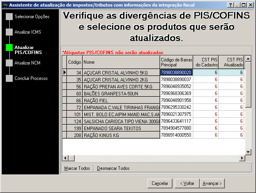This screenshot has width=256, height=193.
Task: Click the Código column header
Action: coord(74,62)
